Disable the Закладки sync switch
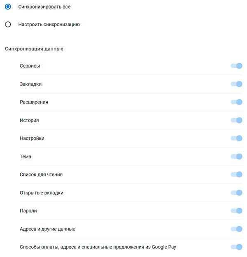Screen dimensions: 247x257 click(x=236, y=84)
